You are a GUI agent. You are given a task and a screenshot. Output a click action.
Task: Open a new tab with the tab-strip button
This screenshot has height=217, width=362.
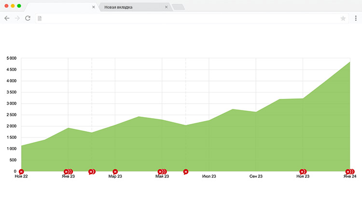[178, 7]
